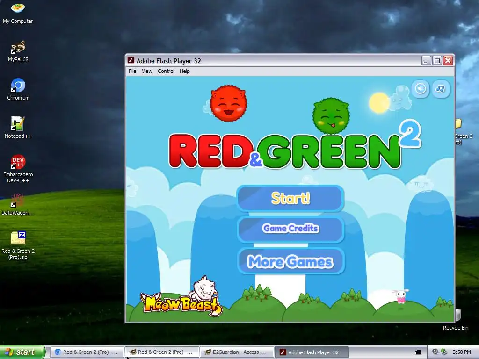The width and height of the screenshot is (479, 359).
Task: Maximize the Adobe Flash Player window
Action: (437, 60)
